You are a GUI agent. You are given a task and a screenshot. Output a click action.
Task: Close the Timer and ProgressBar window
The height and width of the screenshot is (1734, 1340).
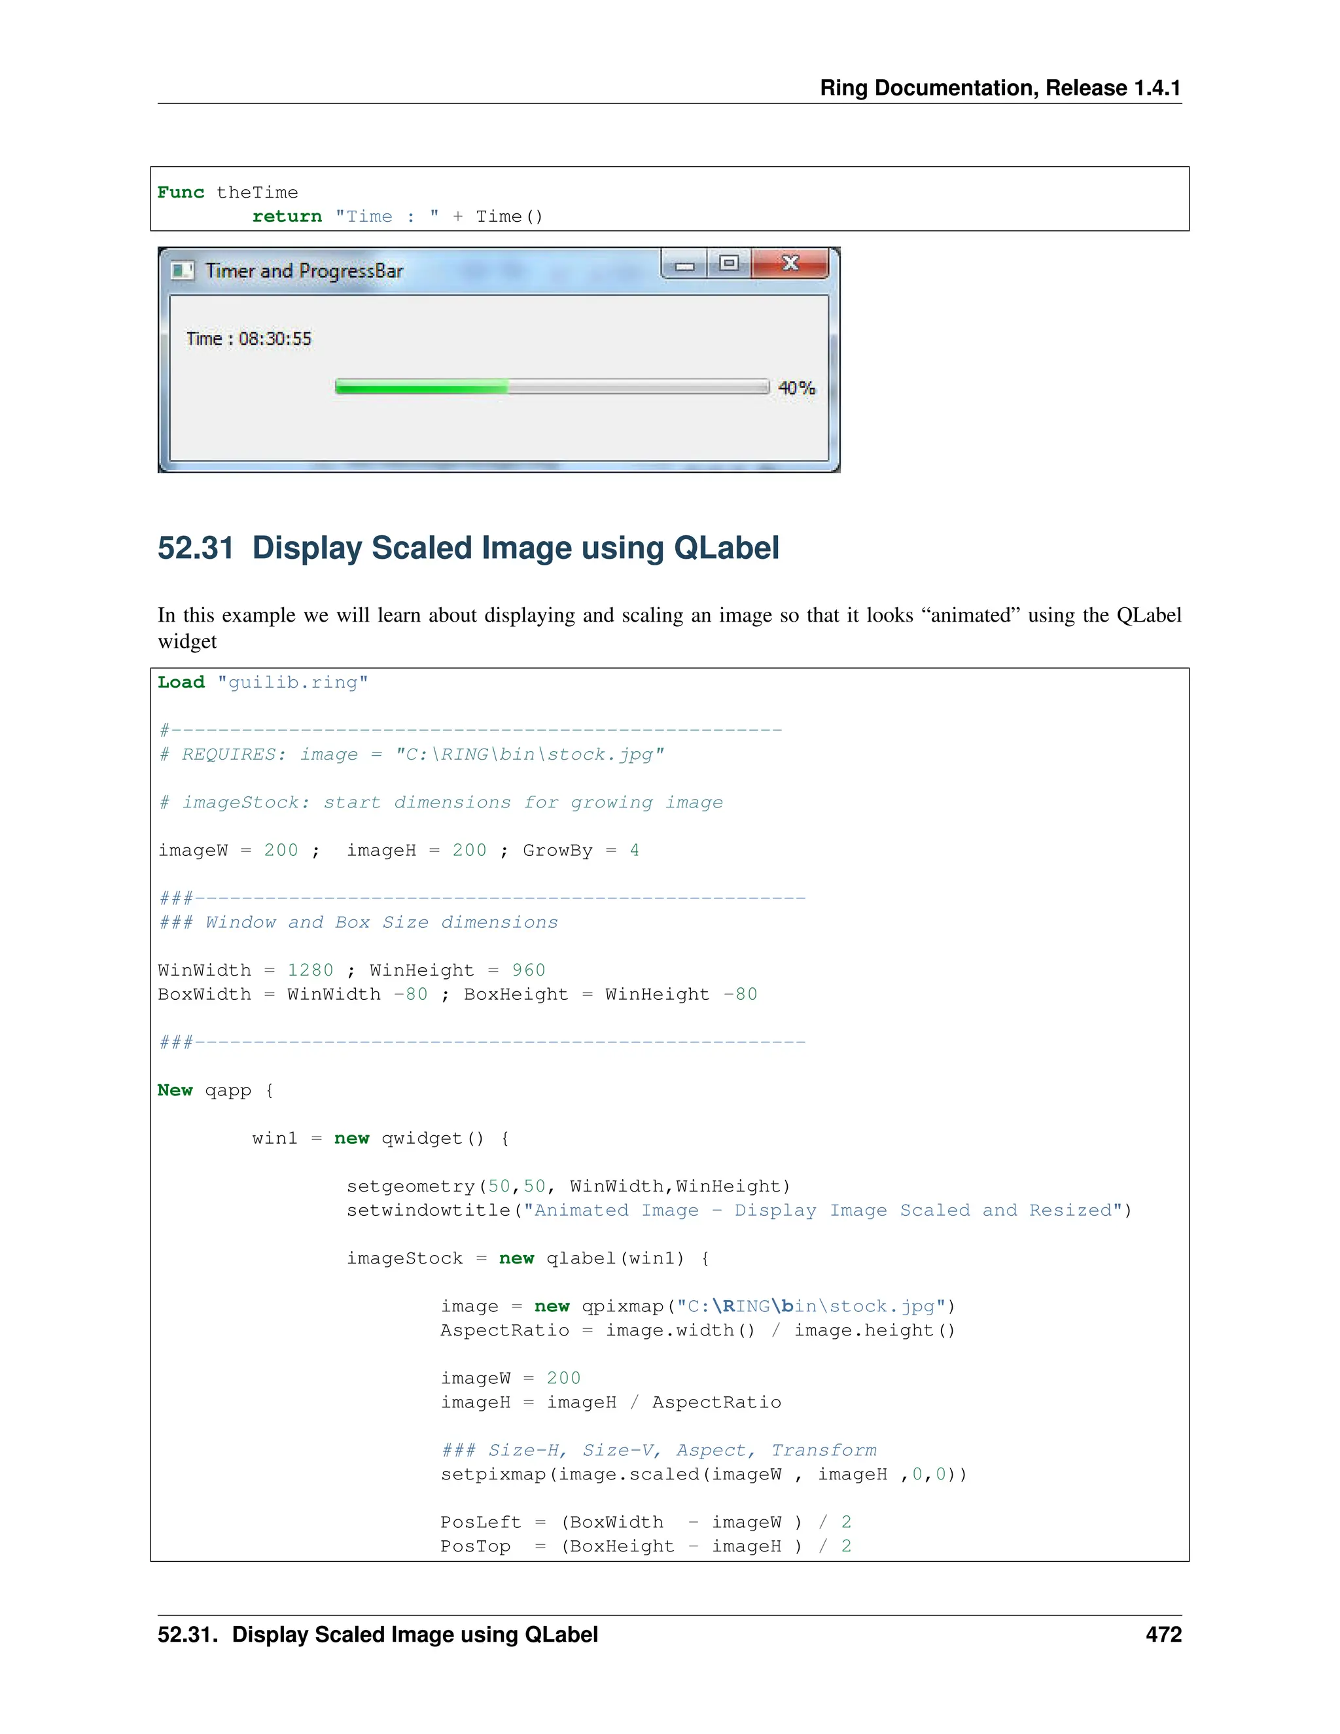point(790,263)
